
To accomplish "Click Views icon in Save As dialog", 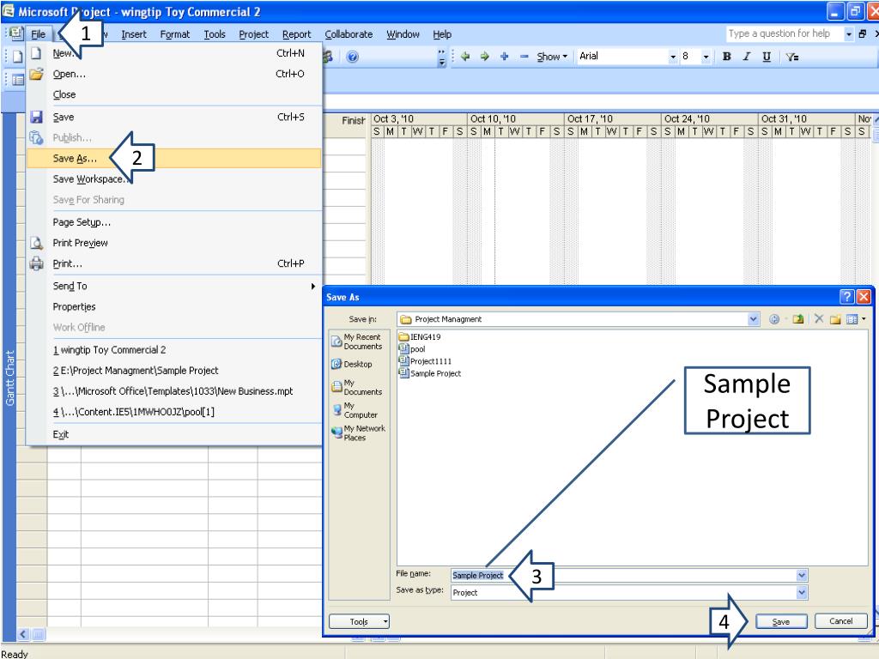I will click(x=852, y=319).
